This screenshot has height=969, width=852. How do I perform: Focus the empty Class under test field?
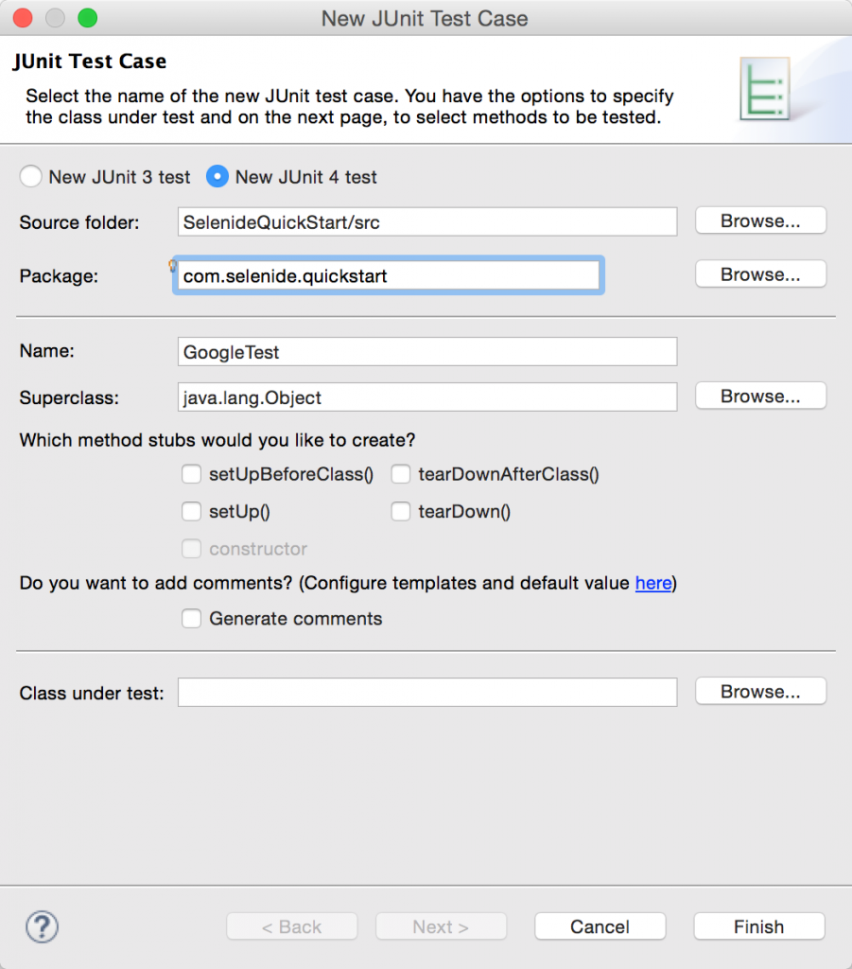point(427,693)
